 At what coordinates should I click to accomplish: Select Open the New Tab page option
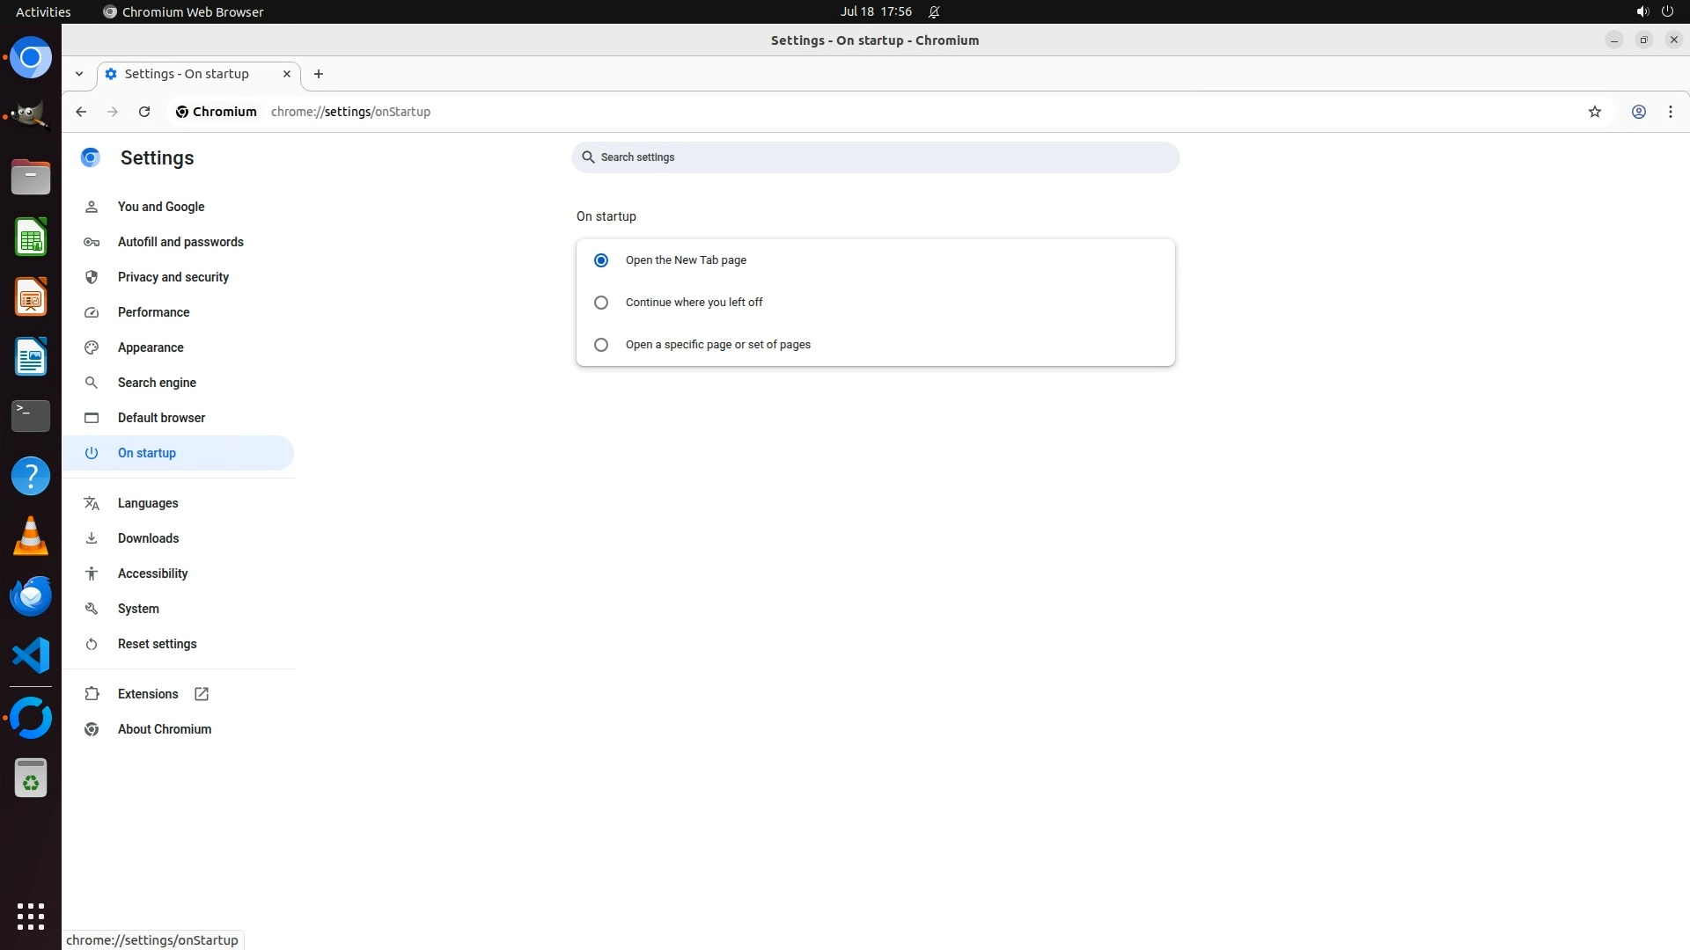601,260
